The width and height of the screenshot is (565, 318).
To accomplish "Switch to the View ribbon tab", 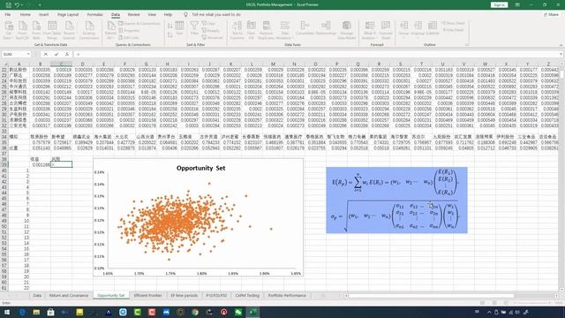I will coord(152,15).
